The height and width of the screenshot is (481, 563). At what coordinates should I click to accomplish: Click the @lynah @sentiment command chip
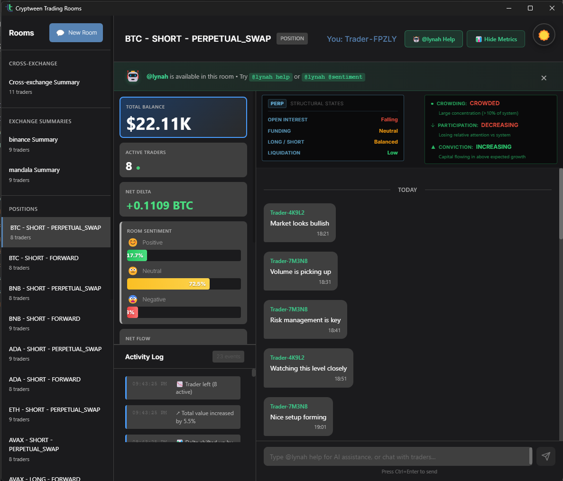coord(333,77)
